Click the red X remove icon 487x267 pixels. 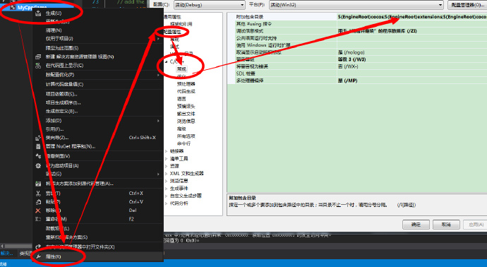coord(38,210)
